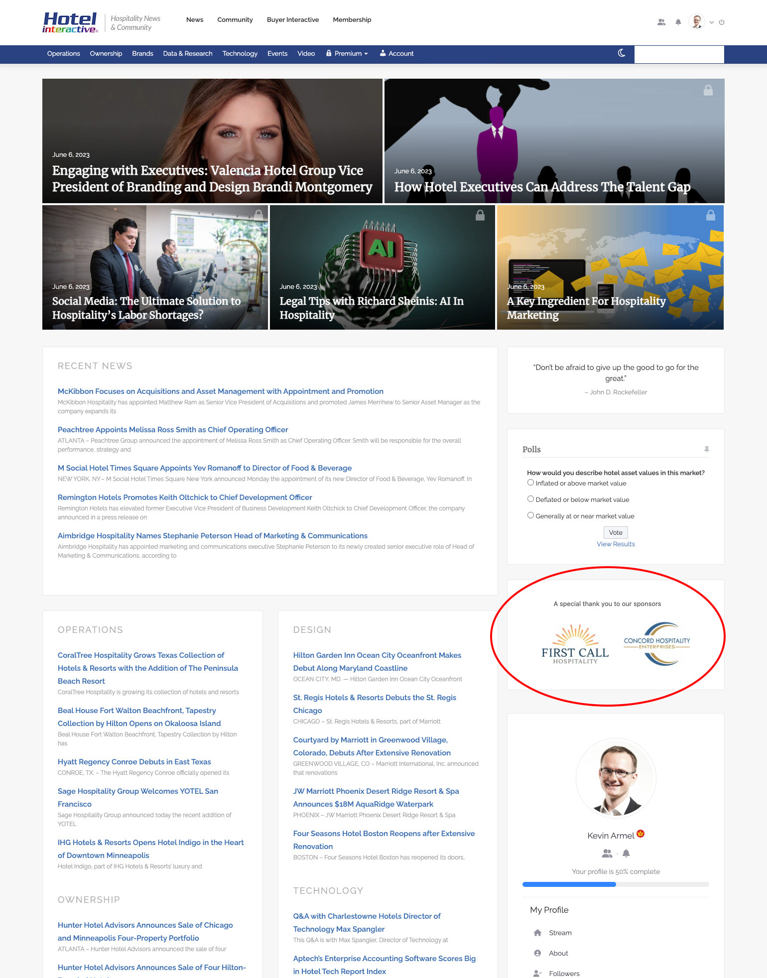This screenshot has width=767, height=978.
Task: Go to Data & Research section
Action: tap(188, 53)
